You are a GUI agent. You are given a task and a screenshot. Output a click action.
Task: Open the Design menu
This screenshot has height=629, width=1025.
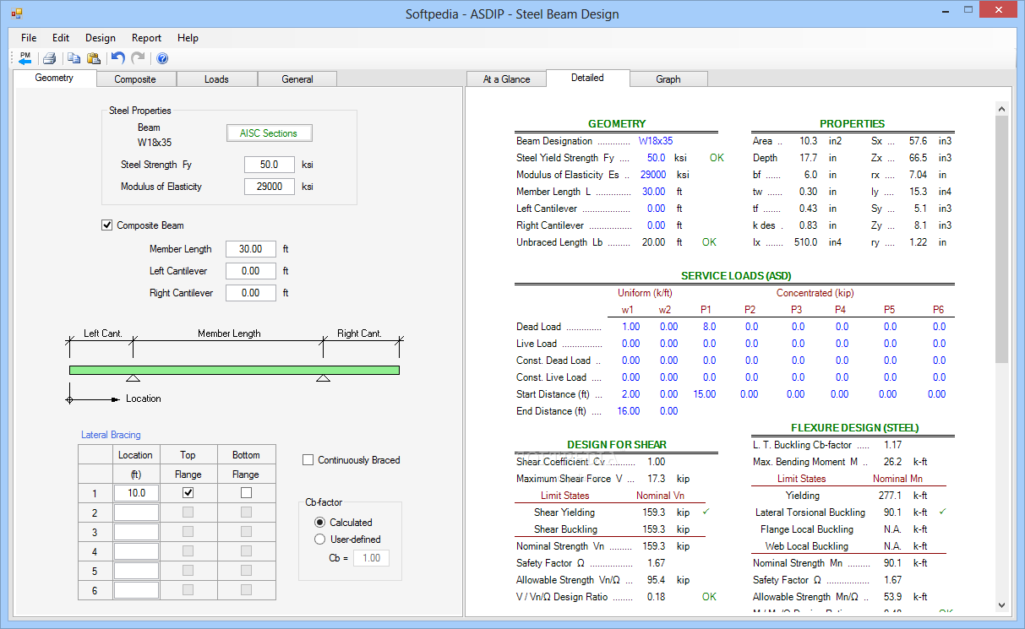(x=101, y=38)
